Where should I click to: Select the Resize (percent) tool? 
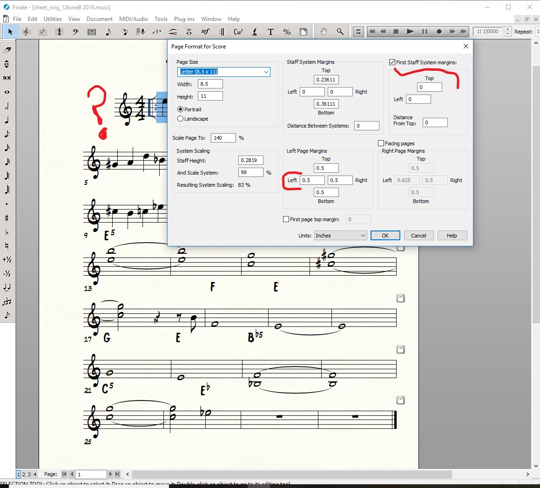coord(287,32)
